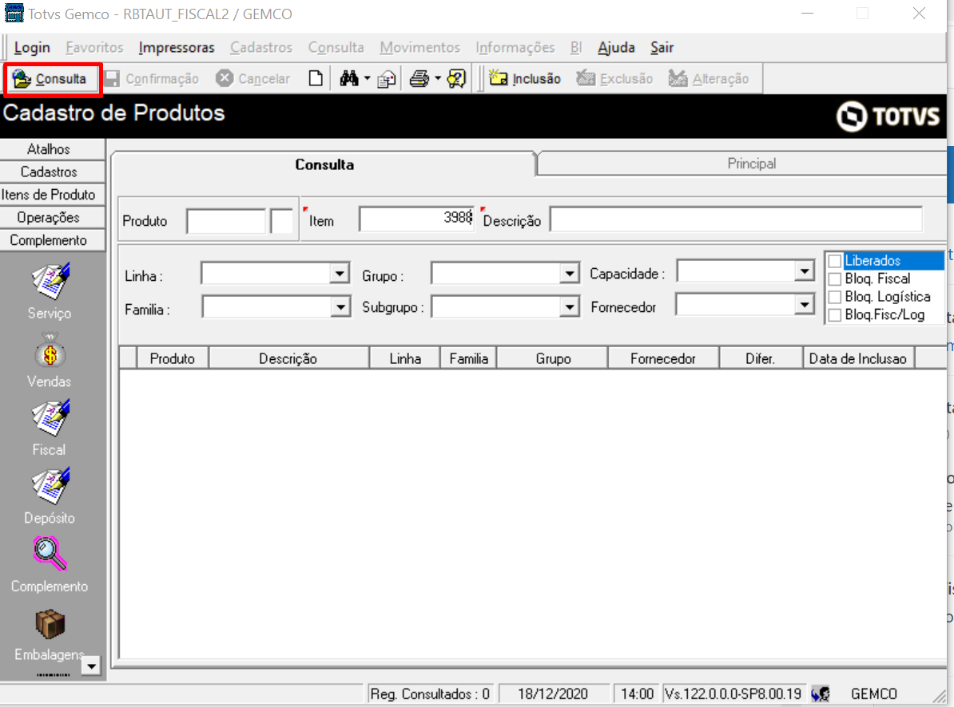Click the printer icon
This screenshot has width=954, height=707.
pos(419,79)
